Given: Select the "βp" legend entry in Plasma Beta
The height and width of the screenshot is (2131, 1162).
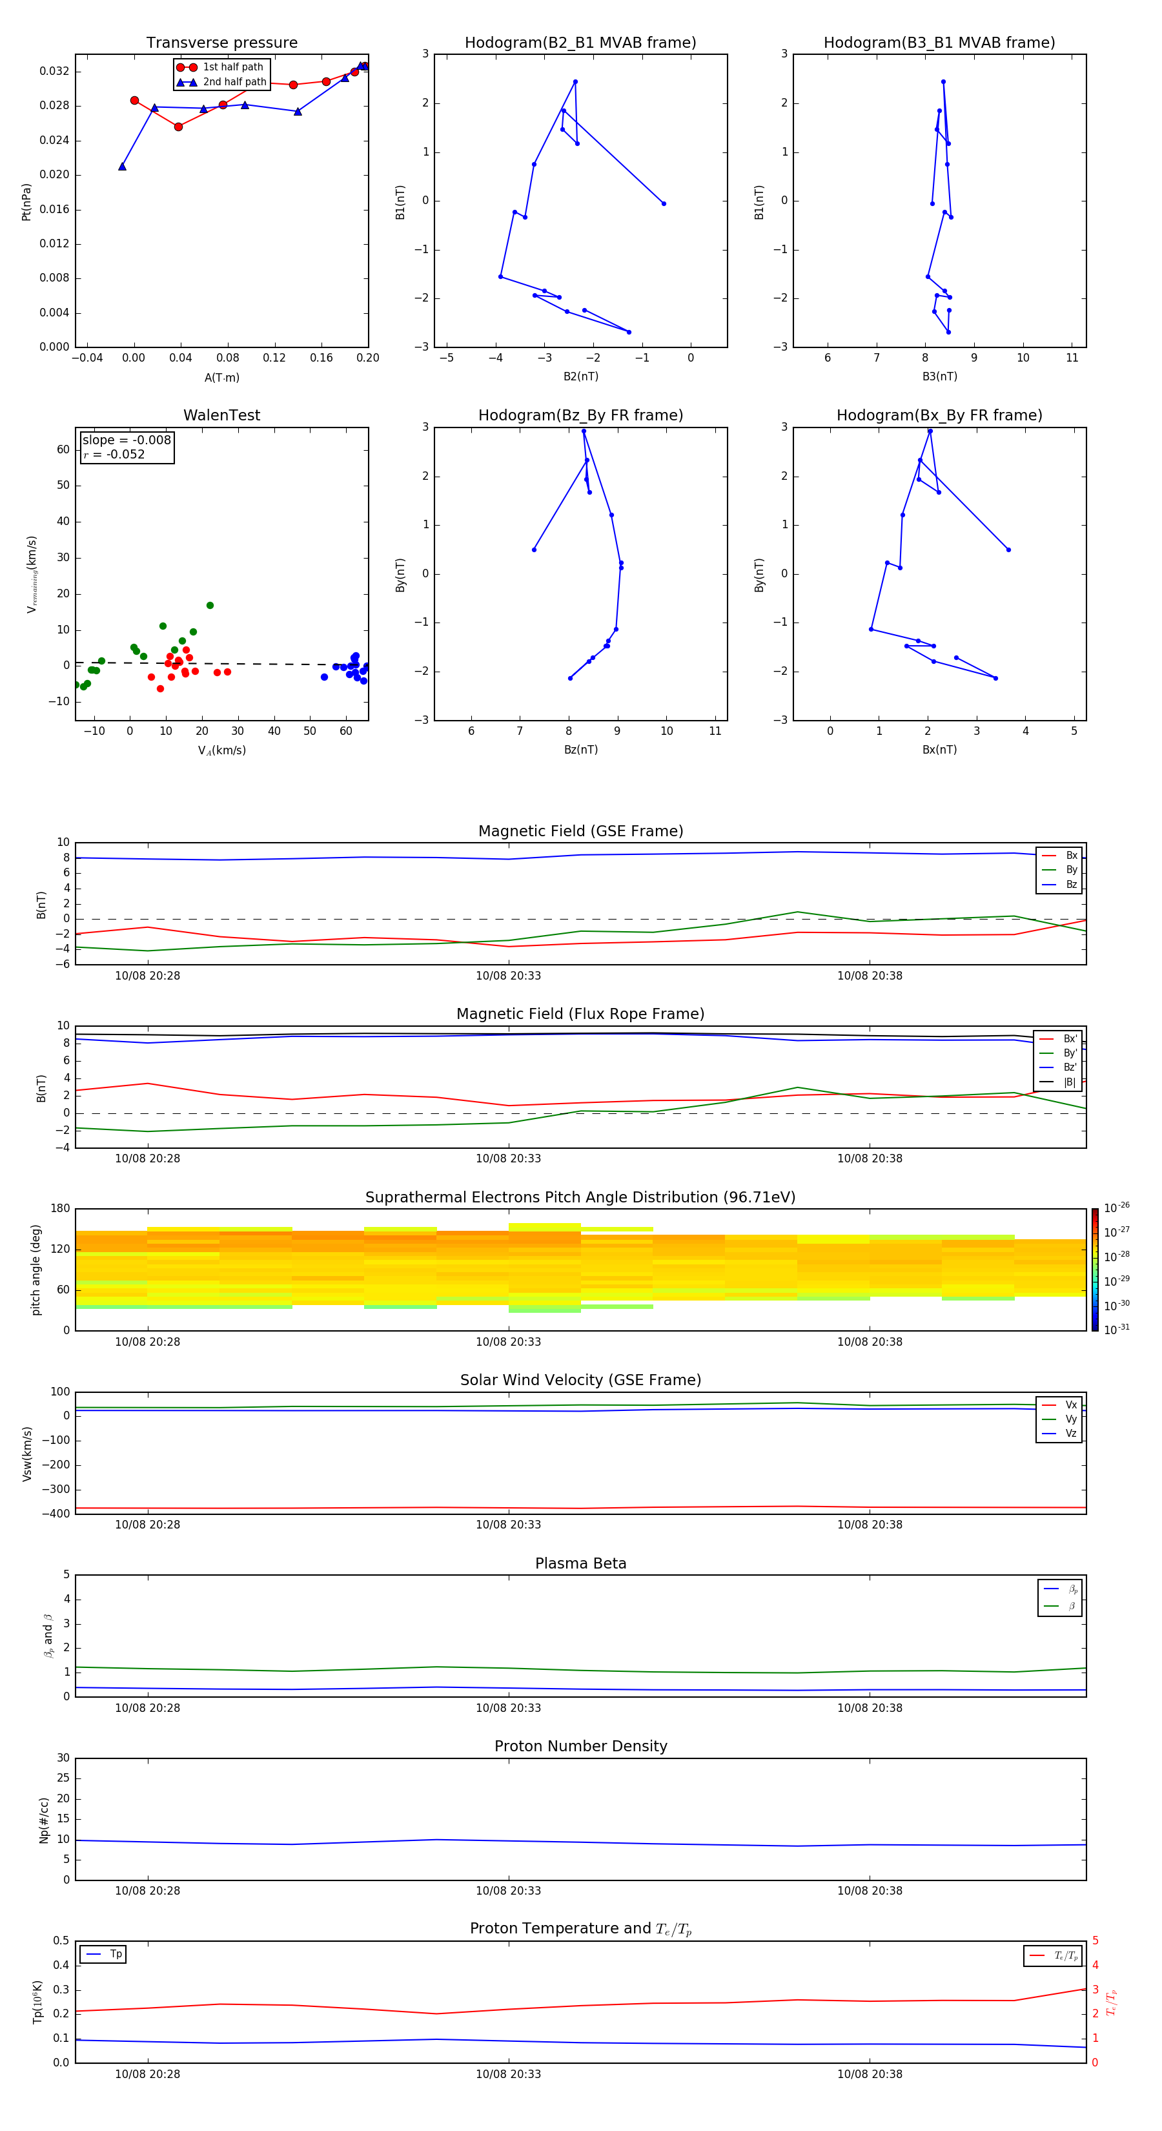Looking at the screenshot, I should pos(1060,1589).
